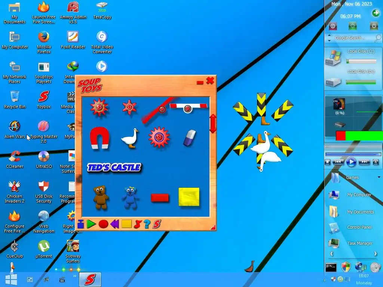Open CueClub desktop shortcut
The image size is (383, 287).
pyautogui.click(x=15, y=249)
